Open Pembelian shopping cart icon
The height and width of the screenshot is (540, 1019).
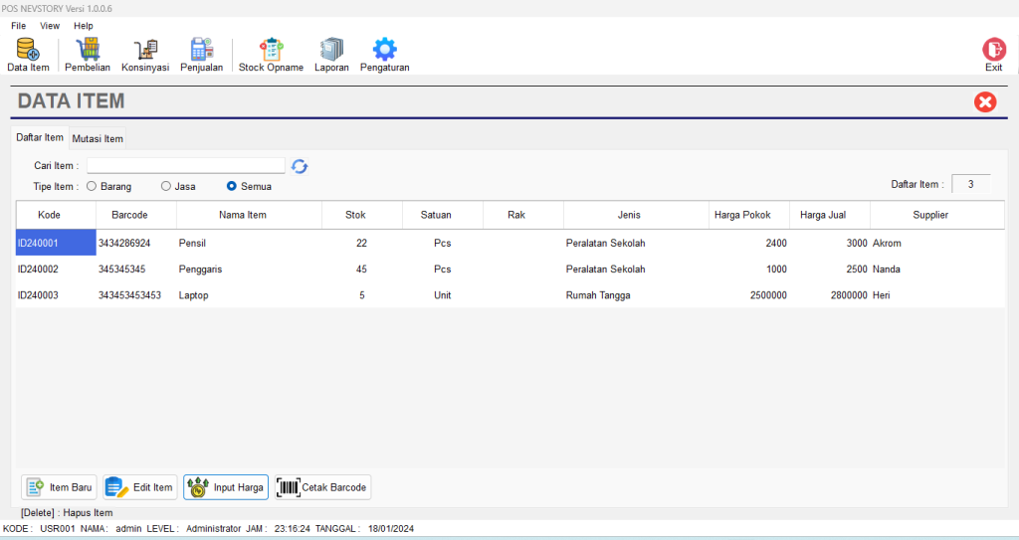[88, 54]
